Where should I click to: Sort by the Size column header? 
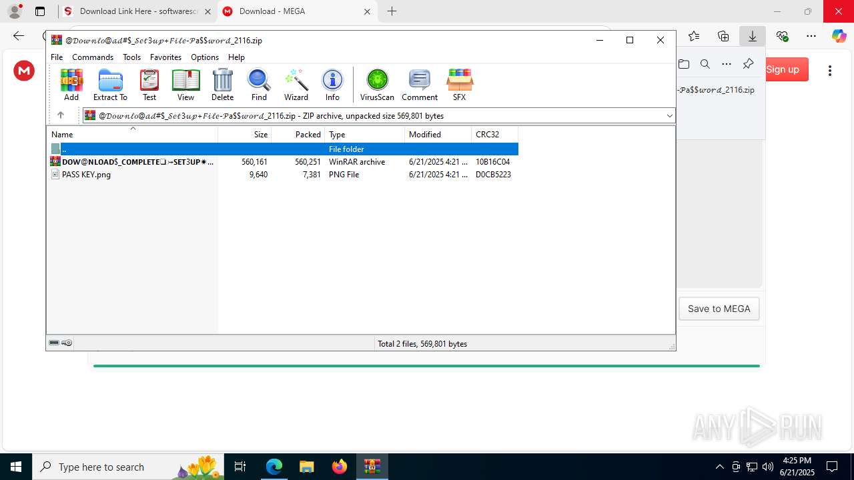click(245, 134)
